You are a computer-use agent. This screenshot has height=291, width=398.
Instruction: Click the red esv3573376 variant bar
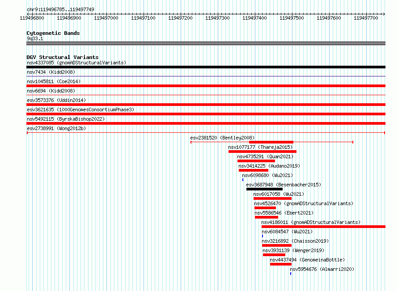tap(206, 105)
